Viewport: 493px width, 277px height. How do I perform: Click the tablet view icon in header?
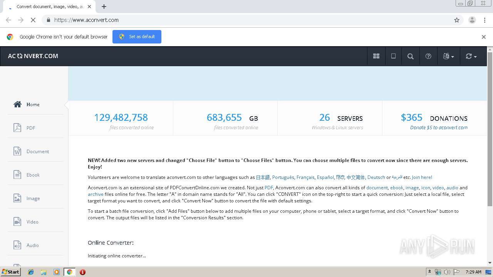(x=393, y=56)
